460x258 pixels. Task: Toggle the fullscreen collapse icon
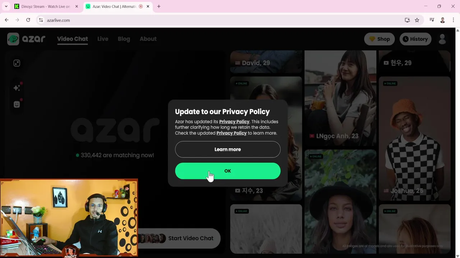point(17,63)
